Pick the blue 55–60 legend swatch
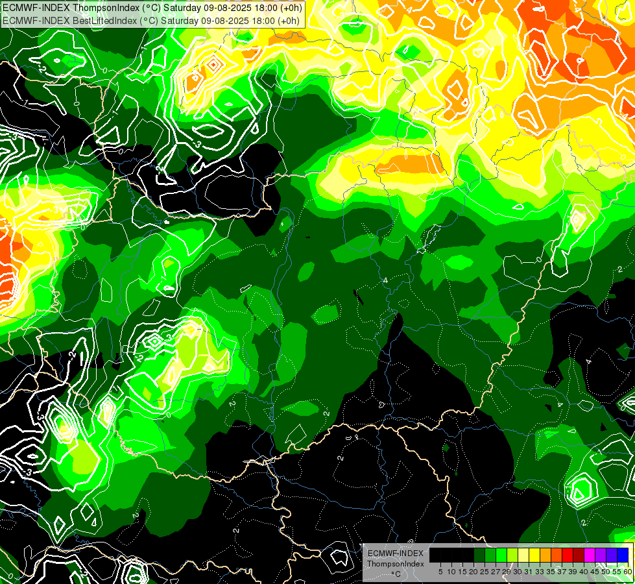The image size is (635, 584). coord(623,555)
